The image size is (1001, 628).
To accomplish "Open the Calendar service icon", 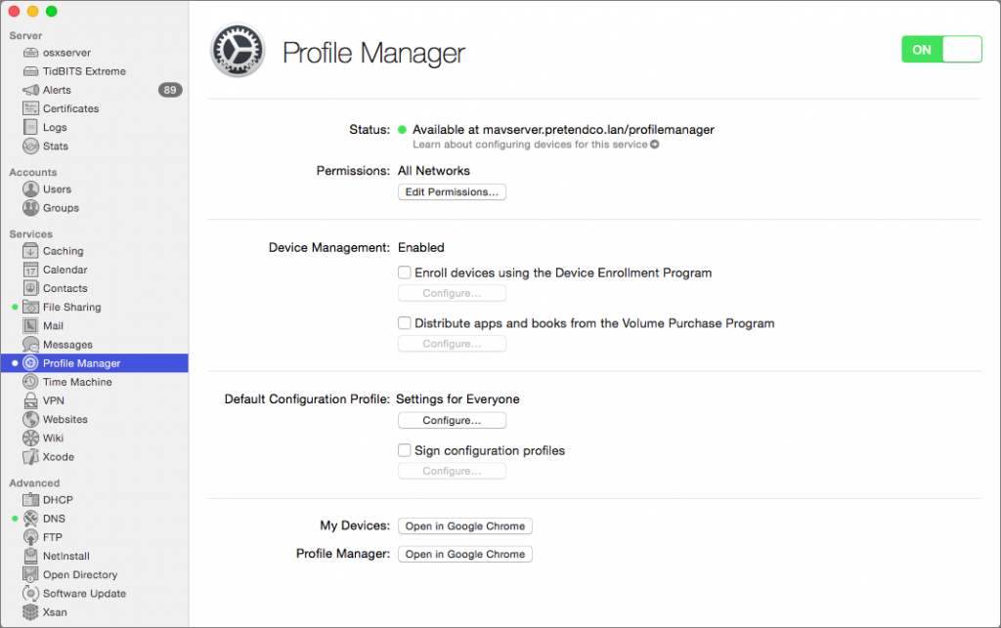I will (30, 270).
